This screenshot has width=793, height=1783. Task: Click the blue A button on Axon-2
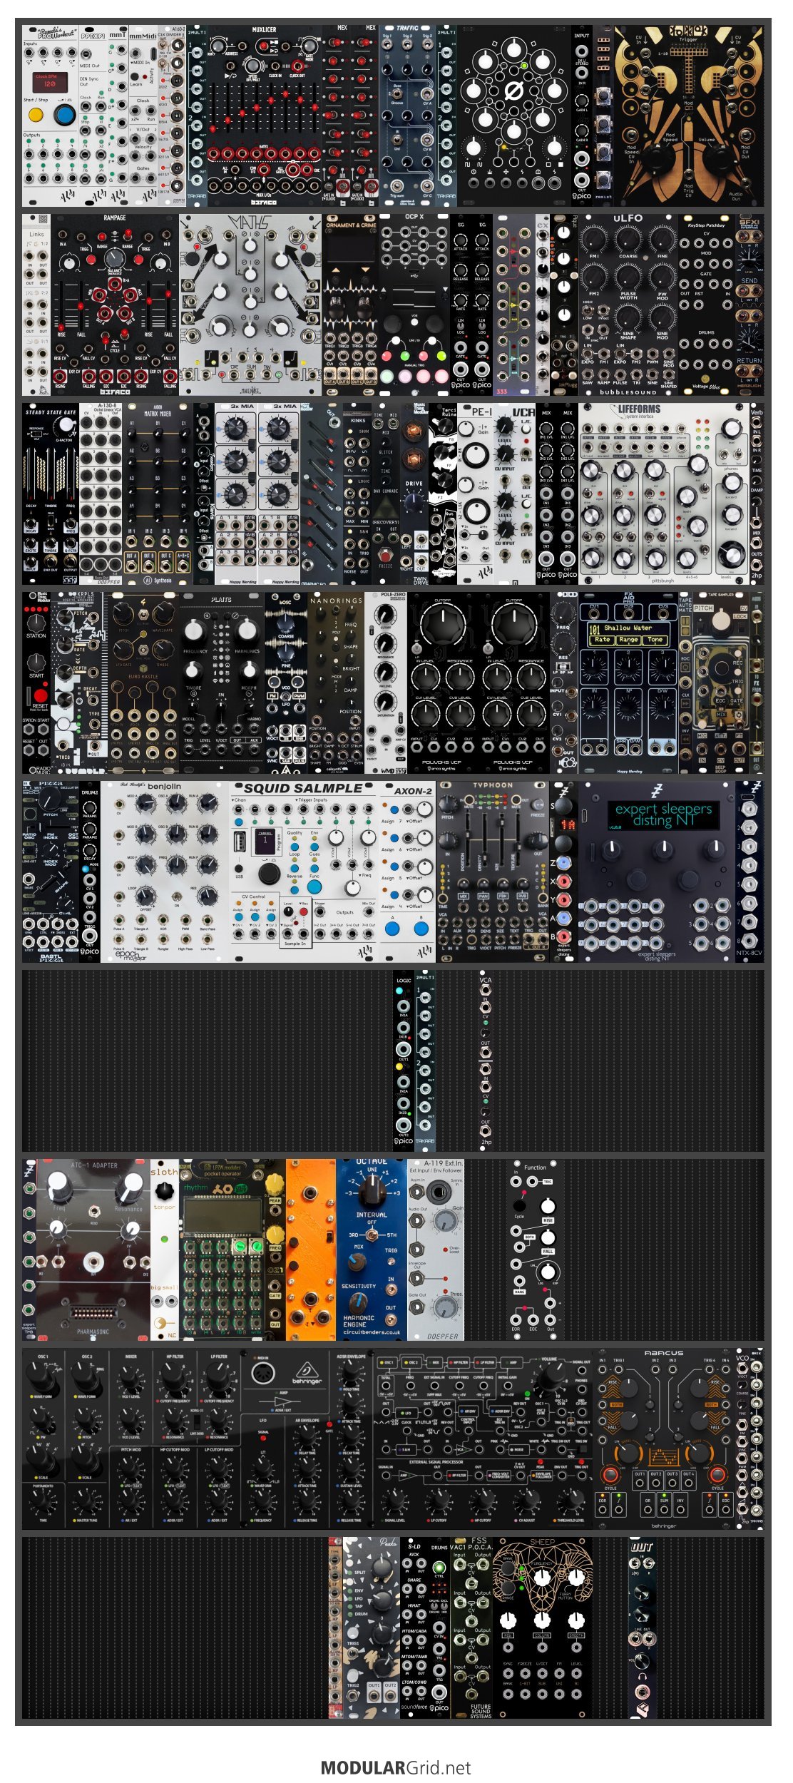coord(392,929)
